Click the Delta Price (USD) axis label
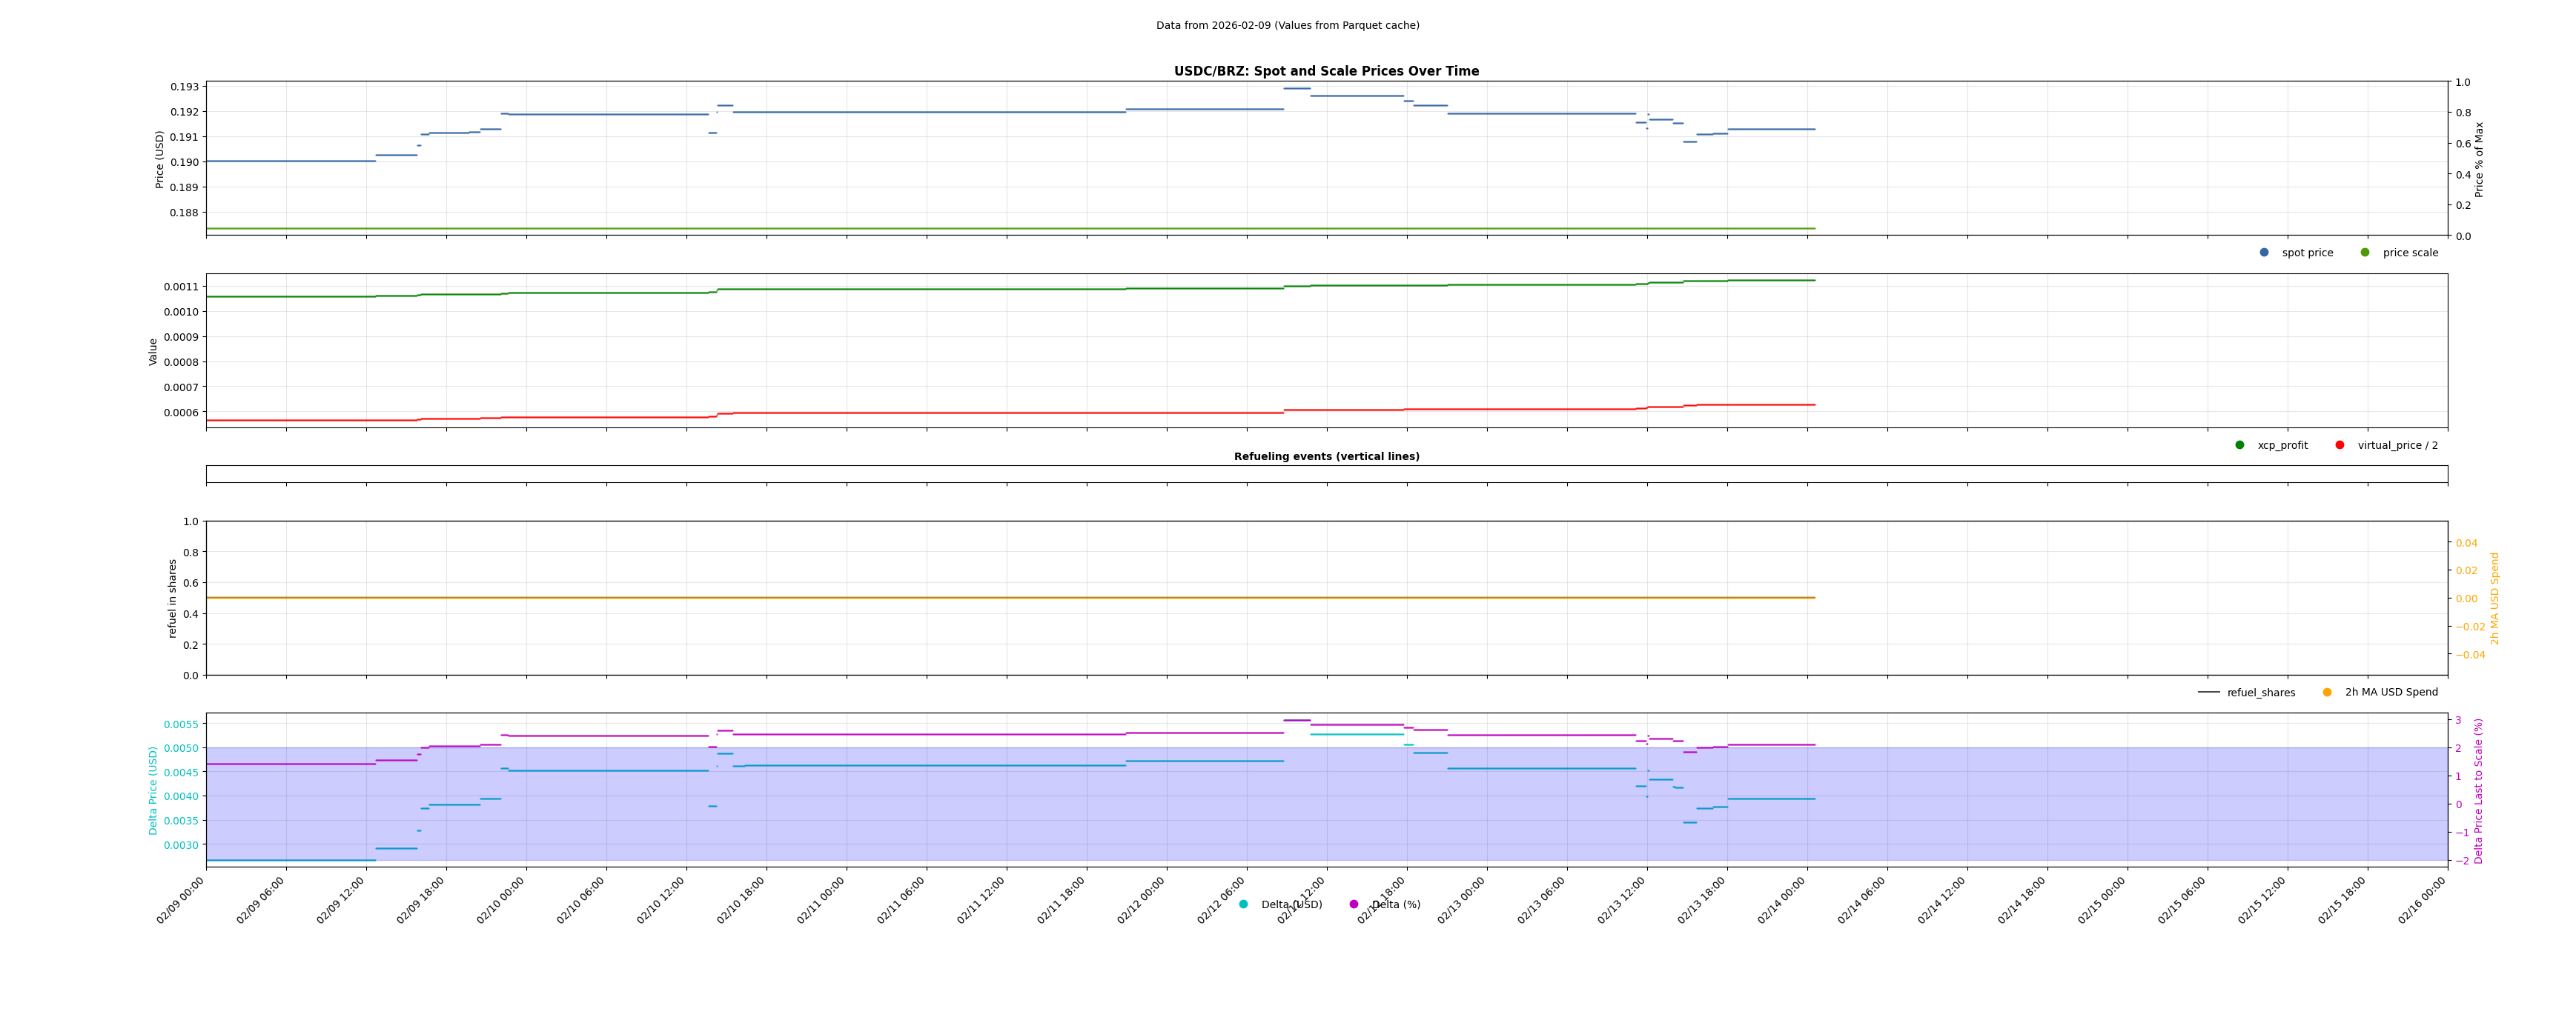This screenshot has height=1020, width=2576. [153, 790]
